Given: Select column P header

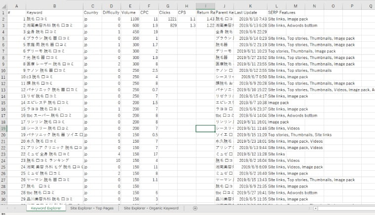Looking at the screenshot, I should [x=352, y=6].
